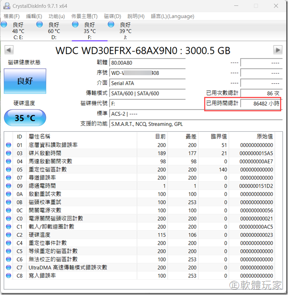
Task: Open the 功能(u) menu
Action: pos(56,16)
